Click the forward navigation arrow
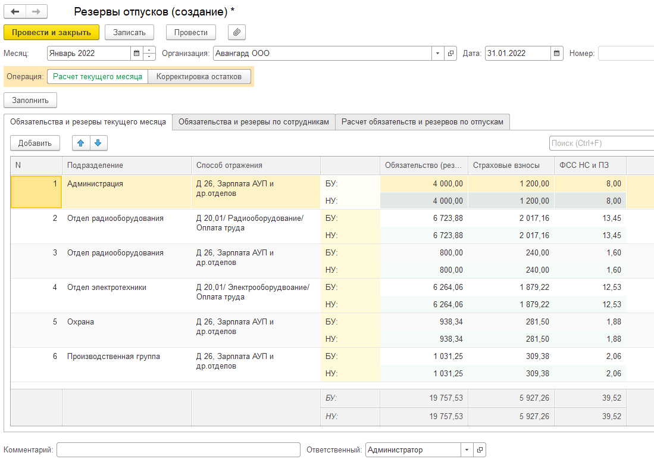This screenshot has height=462, width=654. click(36, 12)
